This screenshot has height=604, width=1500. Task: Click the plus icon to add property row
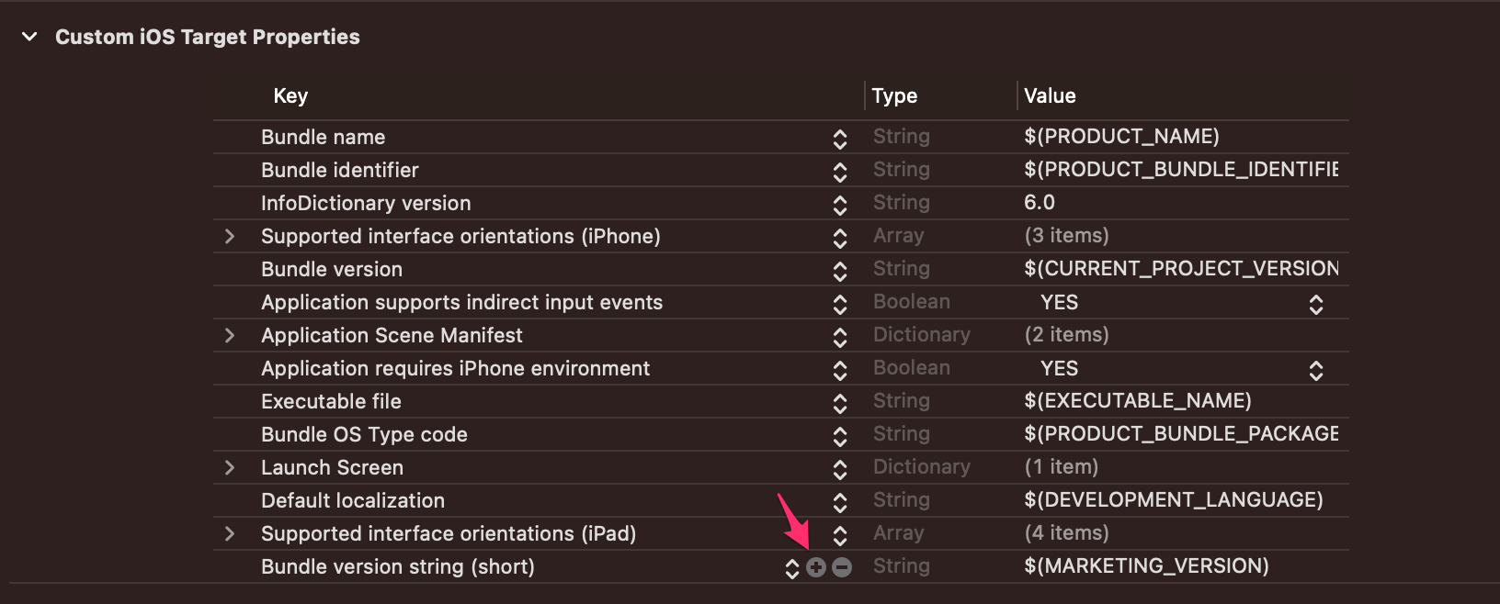(x=816, y=567)
